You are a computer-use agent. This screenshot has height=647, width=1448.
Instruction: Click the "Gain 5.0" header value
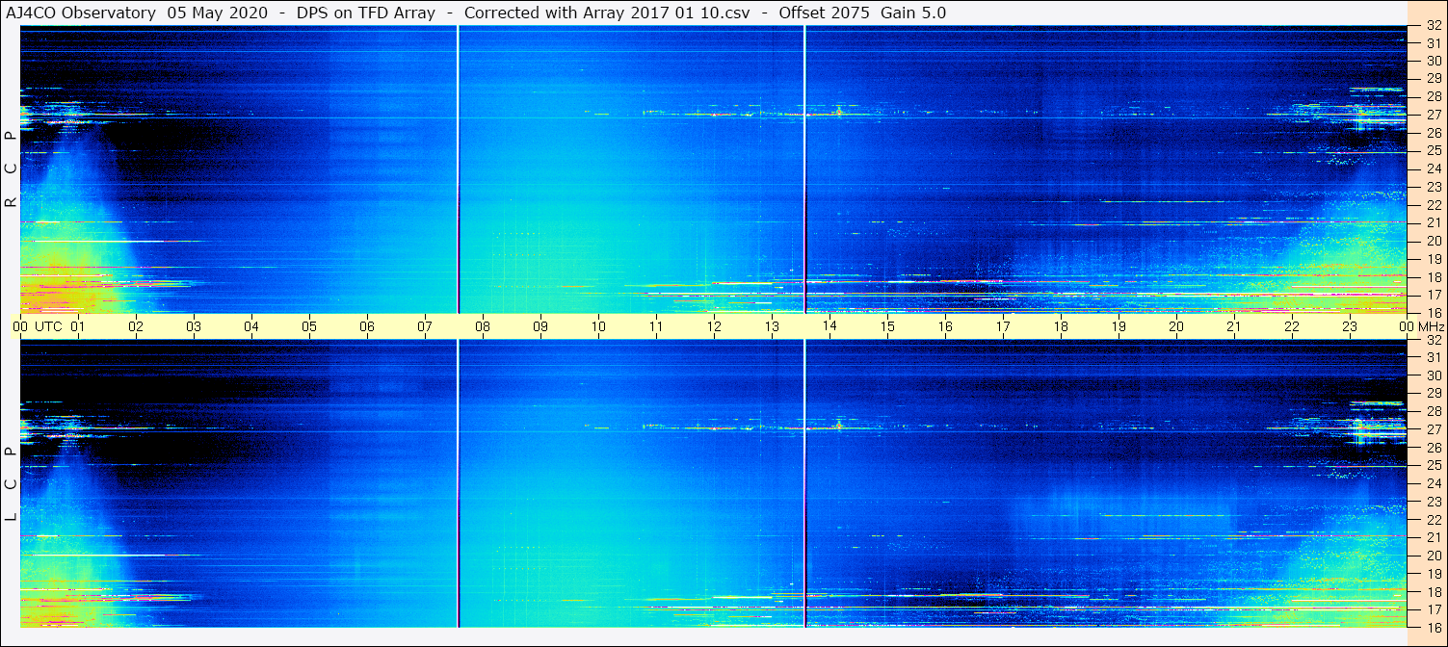coord(913,13)
